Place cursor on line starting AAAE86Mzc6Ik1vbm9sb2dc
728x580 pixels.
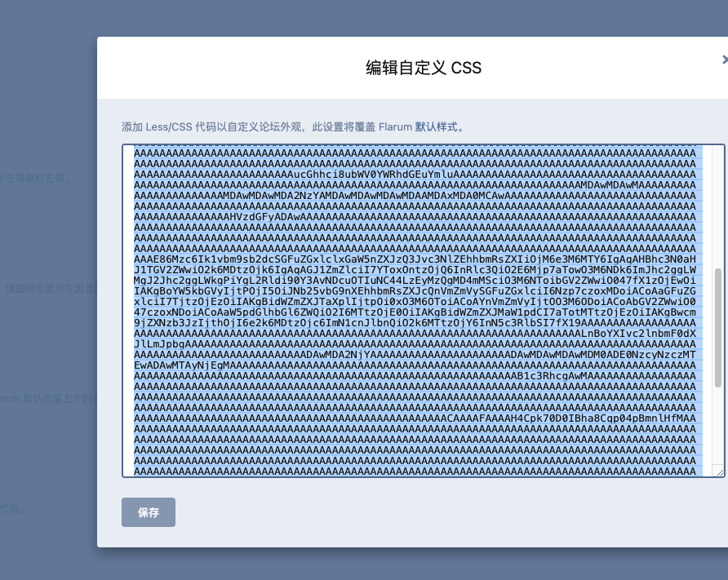pos(415,259)
